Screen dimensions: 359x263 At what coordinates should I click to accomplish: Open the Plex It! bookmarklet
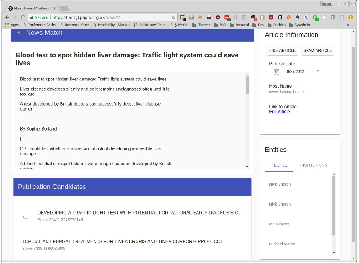pos(179,25)
